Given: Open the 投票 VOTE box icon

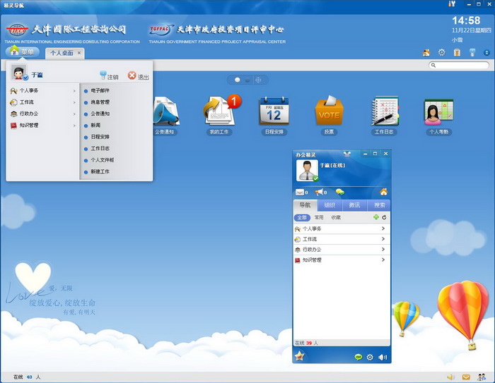Looking at the screenshot, I should pos(328,112).
